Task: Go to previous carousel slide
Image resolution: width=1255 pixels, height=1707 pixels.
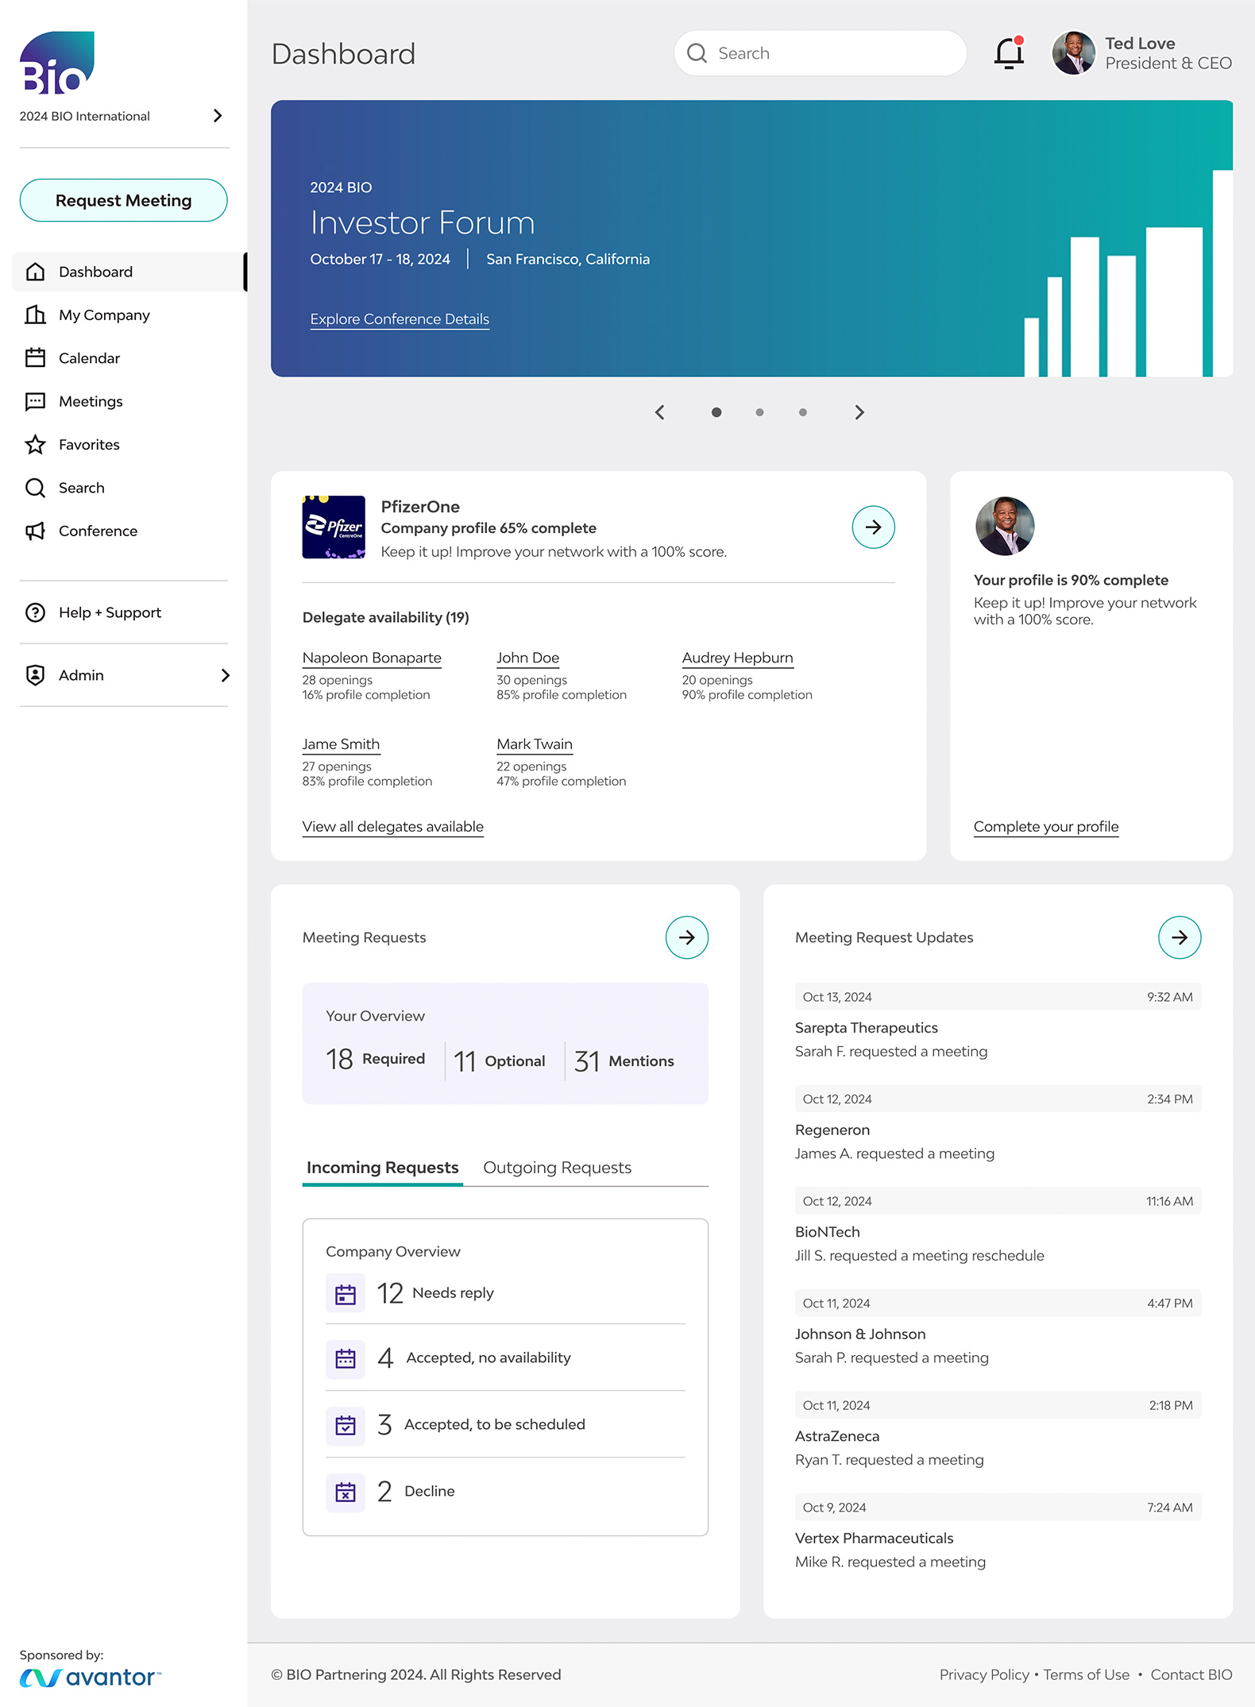Action: (x=660, y=412)
